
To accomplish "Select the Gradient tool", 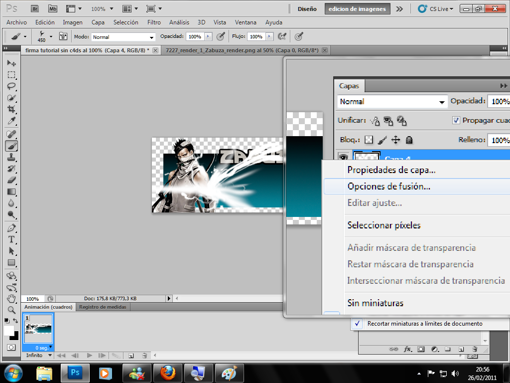I will 11,192.
